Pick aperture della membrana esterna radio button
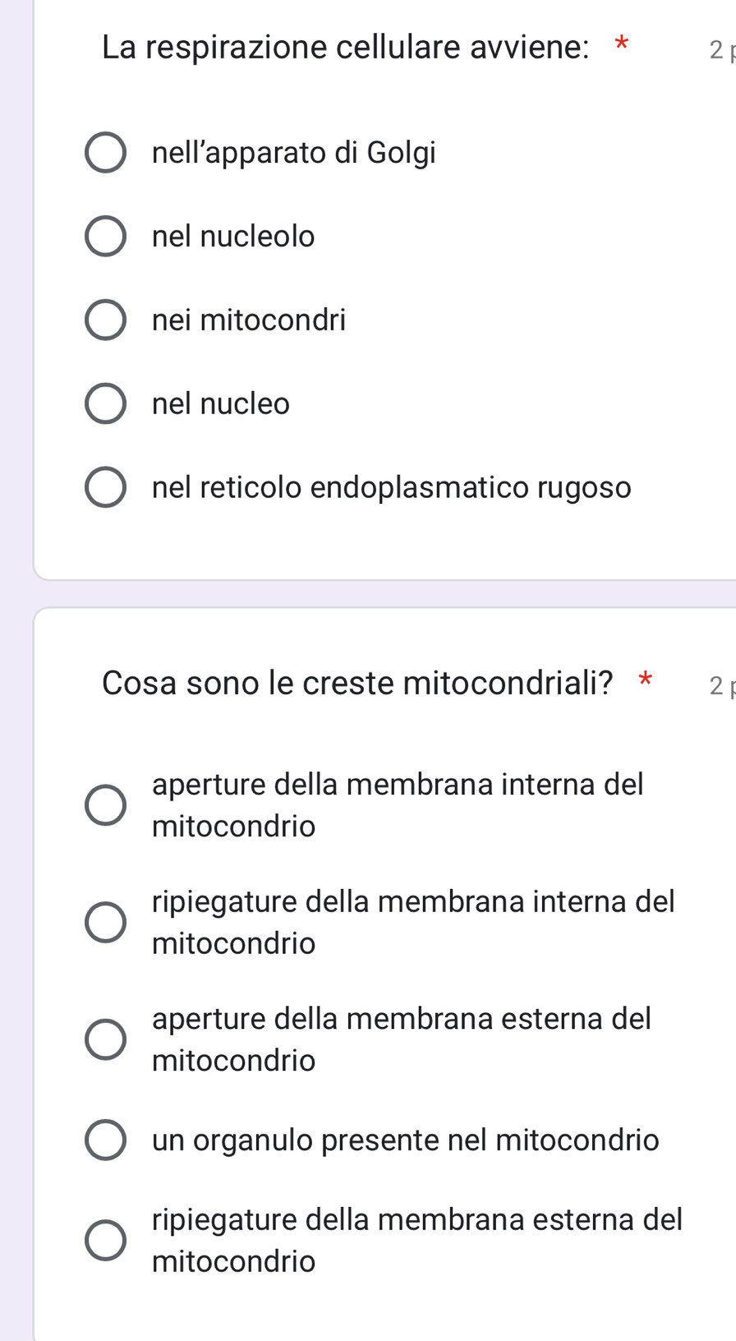 106,1039
